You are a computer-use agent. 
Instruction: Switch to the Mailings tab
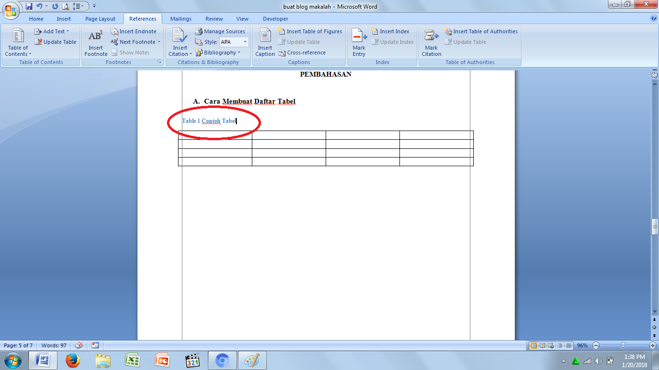[180, 19]
